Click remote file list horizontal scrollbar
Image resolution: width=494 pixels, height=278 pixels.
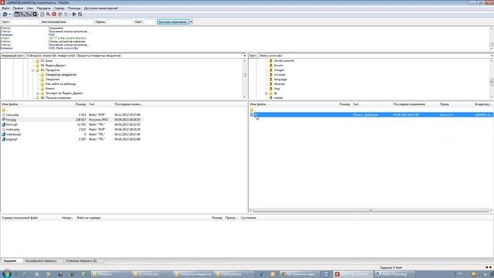pyautogui.click(x=370, y=211)
